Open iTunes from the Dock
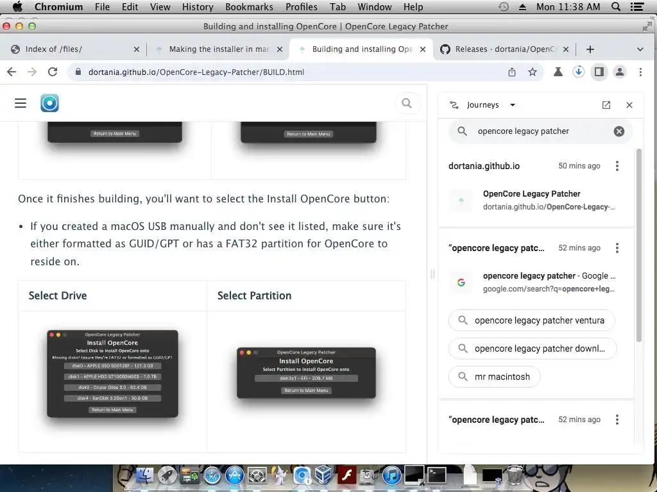657x492 pixels. [392, 476]
